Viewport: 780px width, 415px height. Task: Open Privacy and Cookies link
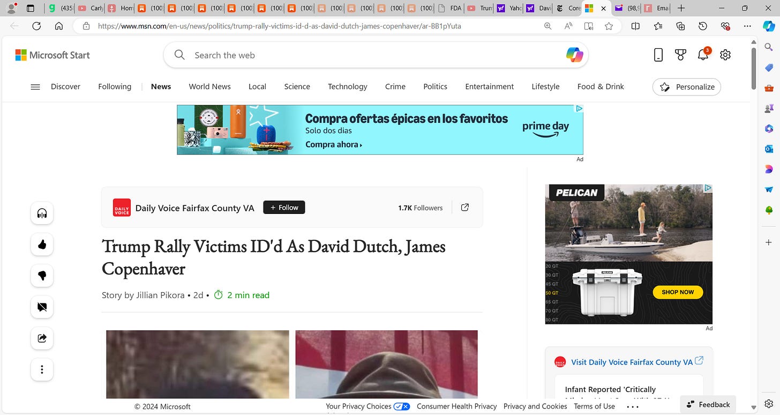(x=535, y=406)
